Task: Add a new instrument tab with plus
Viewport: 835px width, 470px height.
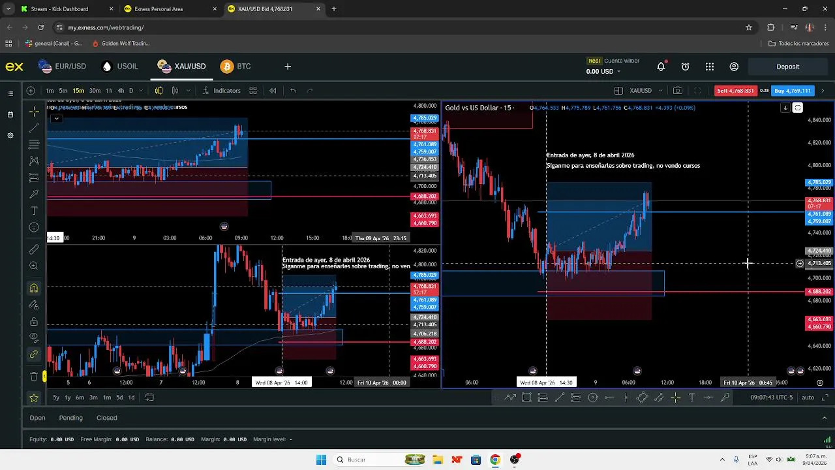Action: 288,67
